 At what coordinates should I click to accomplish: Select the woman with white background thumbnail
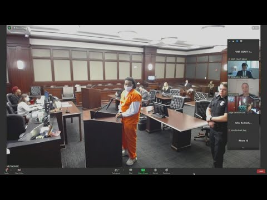[x=243, y=87]
